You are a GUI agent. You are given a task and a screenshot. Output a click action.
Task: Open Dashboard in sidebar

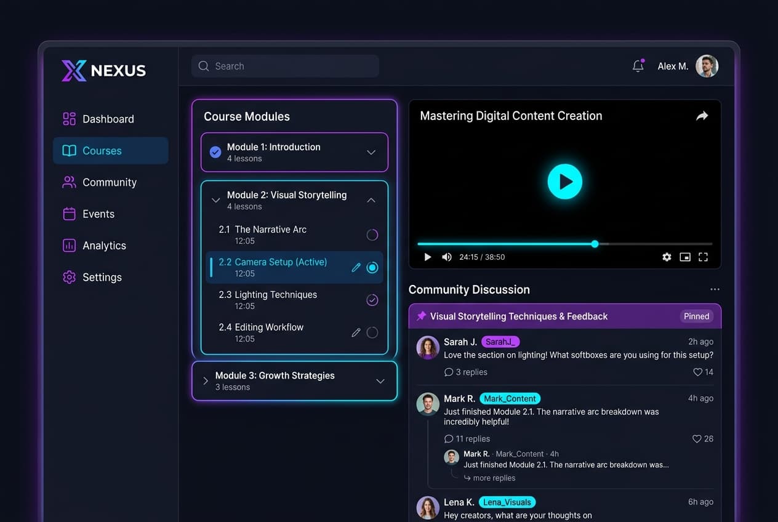point(111,119)
